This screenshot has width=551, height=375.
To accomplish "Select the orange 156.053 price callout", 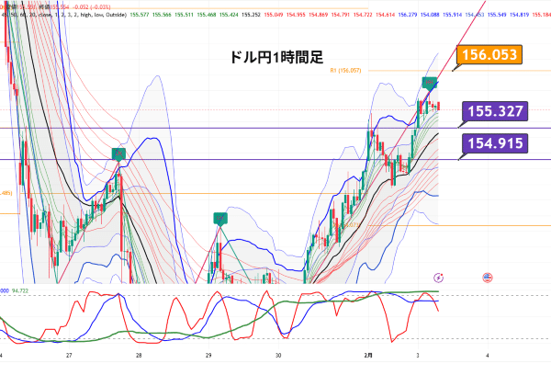I will (x=489, y=54).
